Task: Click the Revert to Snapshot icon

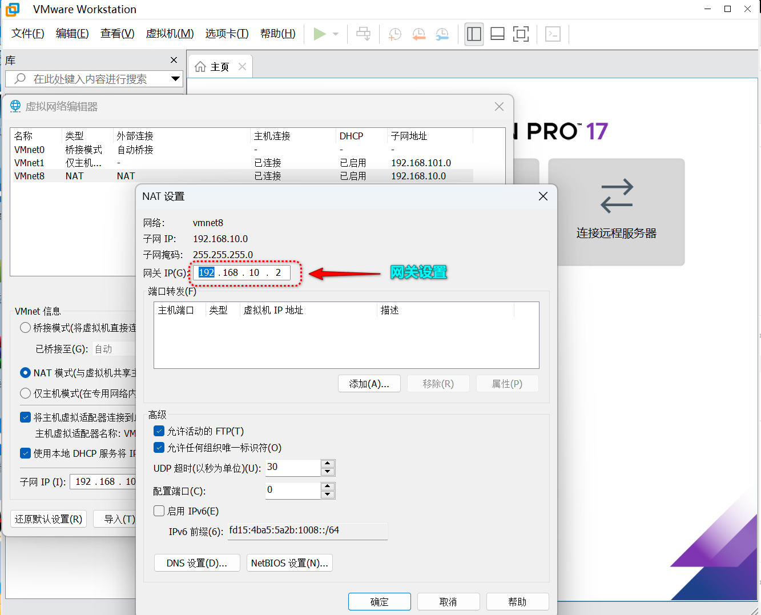Action: point(418,34)
